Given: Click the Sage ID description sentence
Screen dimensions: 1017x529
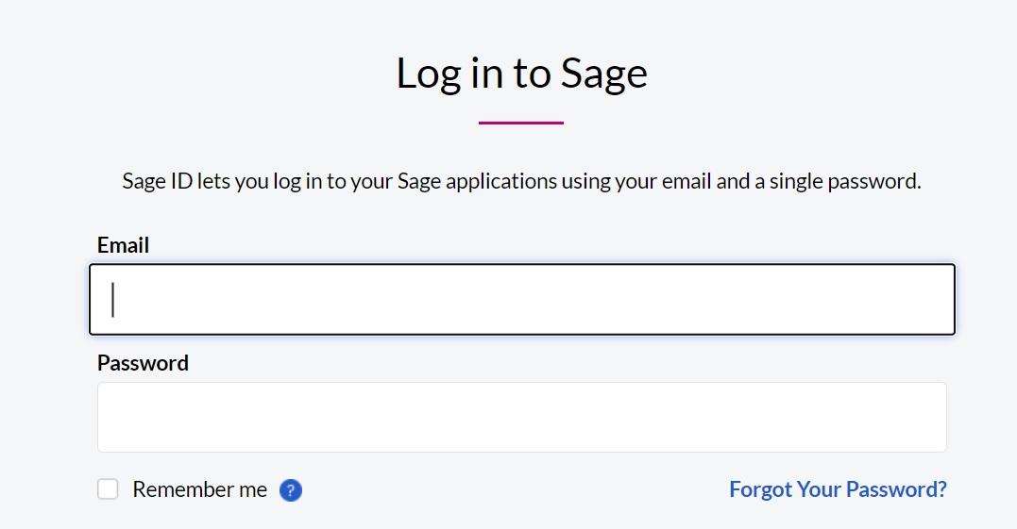Looking at the screenshot, I should pyautogui.click(x=521, y=181).
